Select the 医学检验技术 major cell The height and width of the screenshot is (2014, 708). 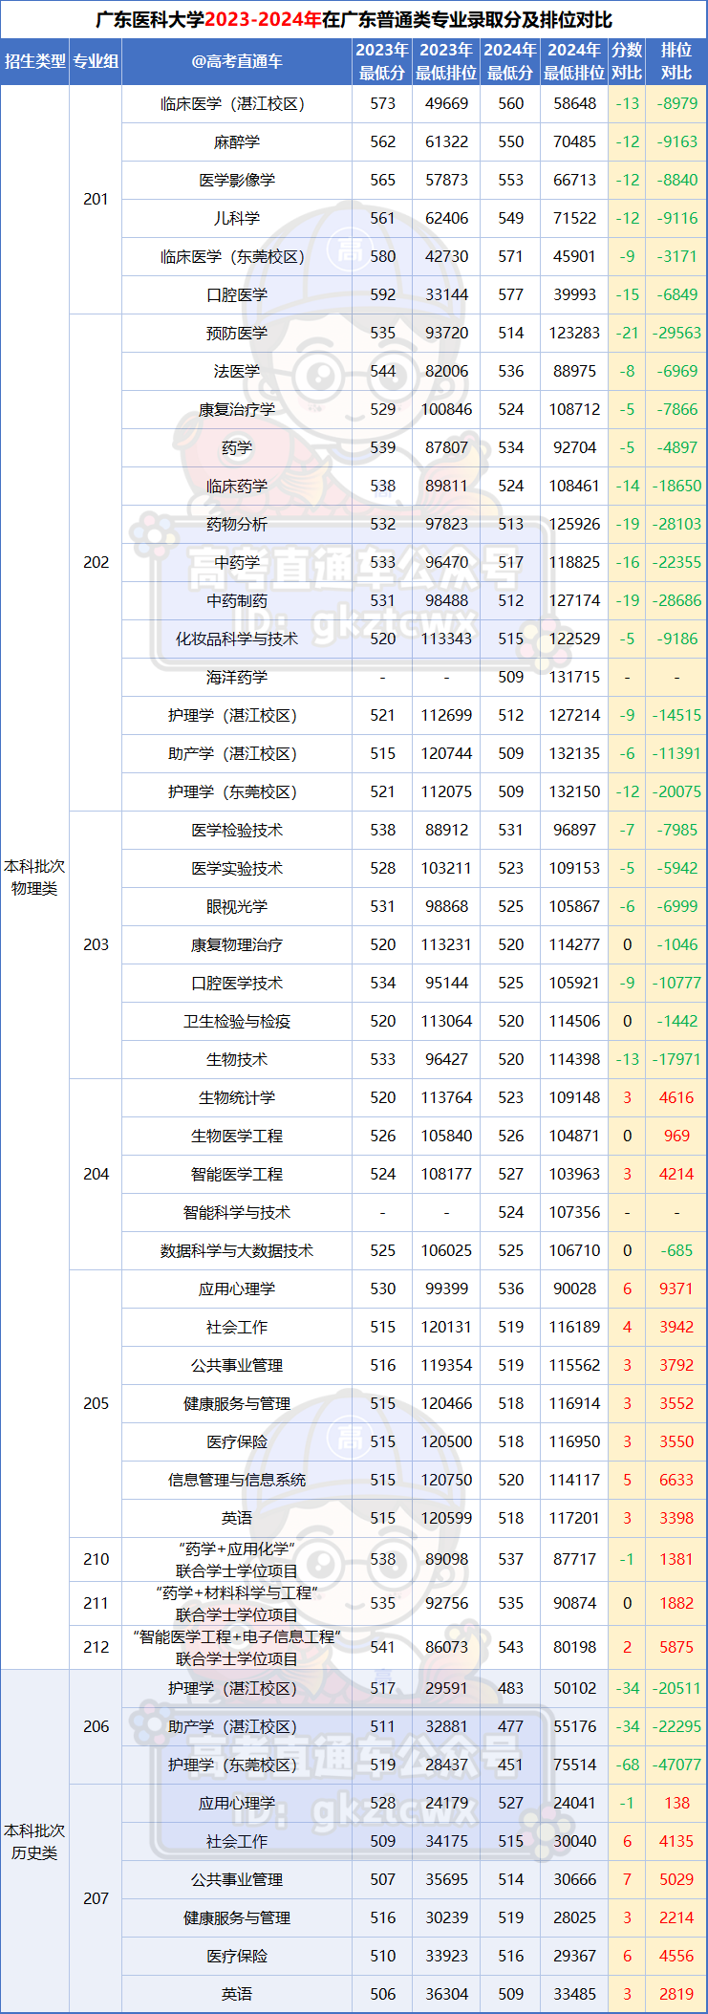coord(237,831)
